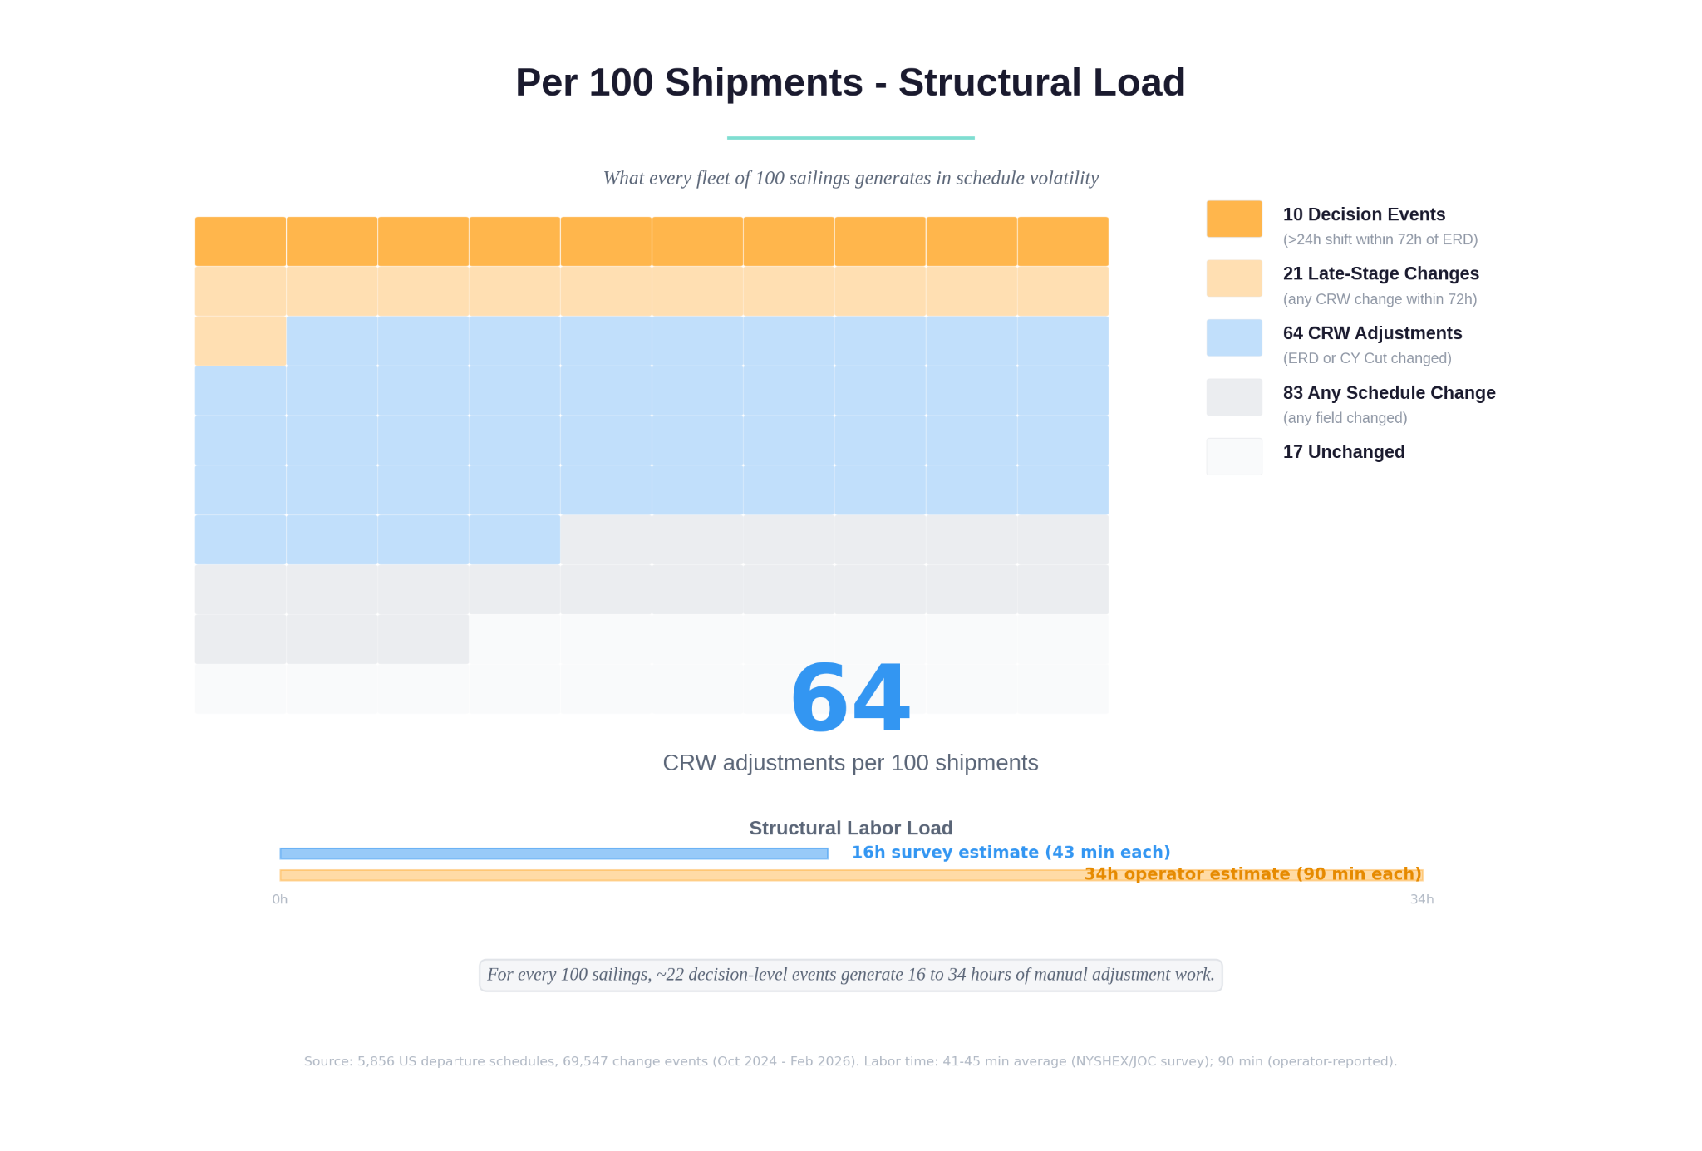Click the large blue "64" number

[850, 698]
